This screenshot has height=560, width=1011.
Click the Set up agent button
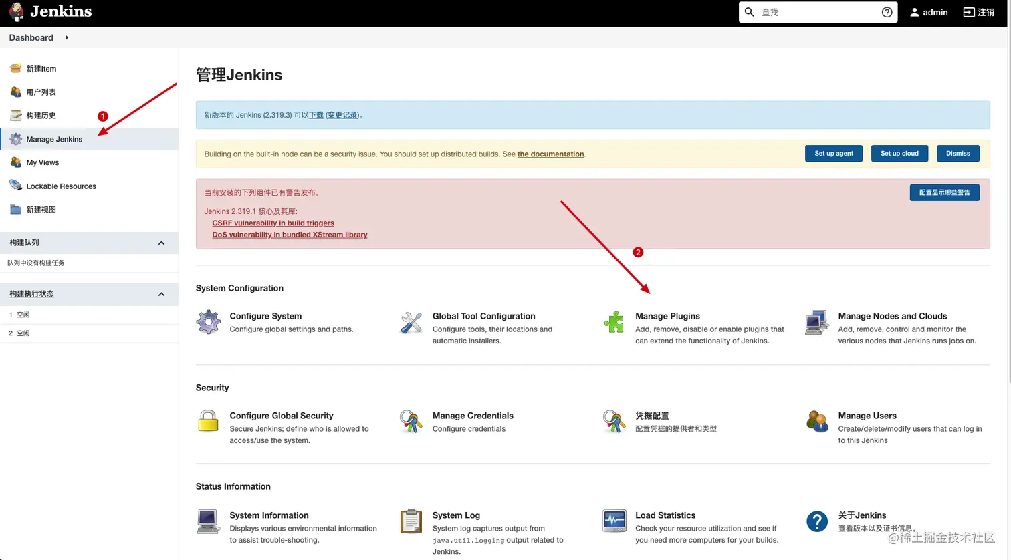[834, 153]
